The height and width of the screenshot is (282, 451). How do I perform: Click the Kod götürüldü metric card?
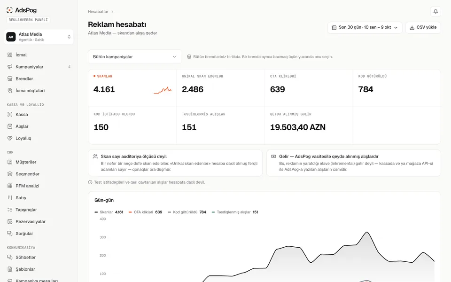[397, 88]
